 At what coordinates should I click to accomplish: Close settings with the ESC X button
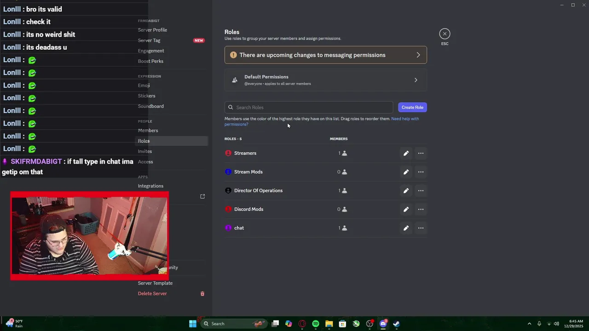[x=445, y=34]
